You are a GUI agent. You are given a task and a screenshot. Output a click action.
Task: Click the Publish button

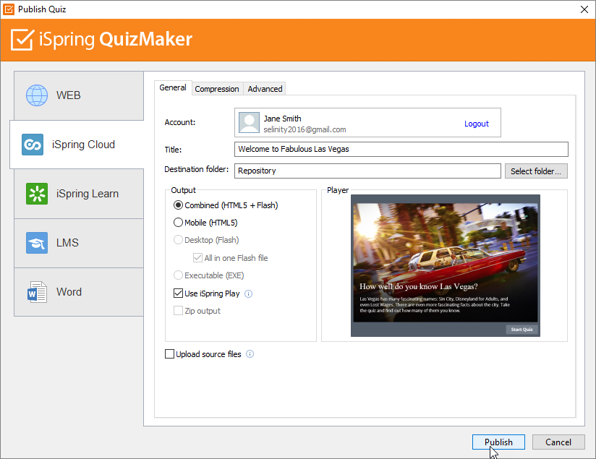[498, 442]
